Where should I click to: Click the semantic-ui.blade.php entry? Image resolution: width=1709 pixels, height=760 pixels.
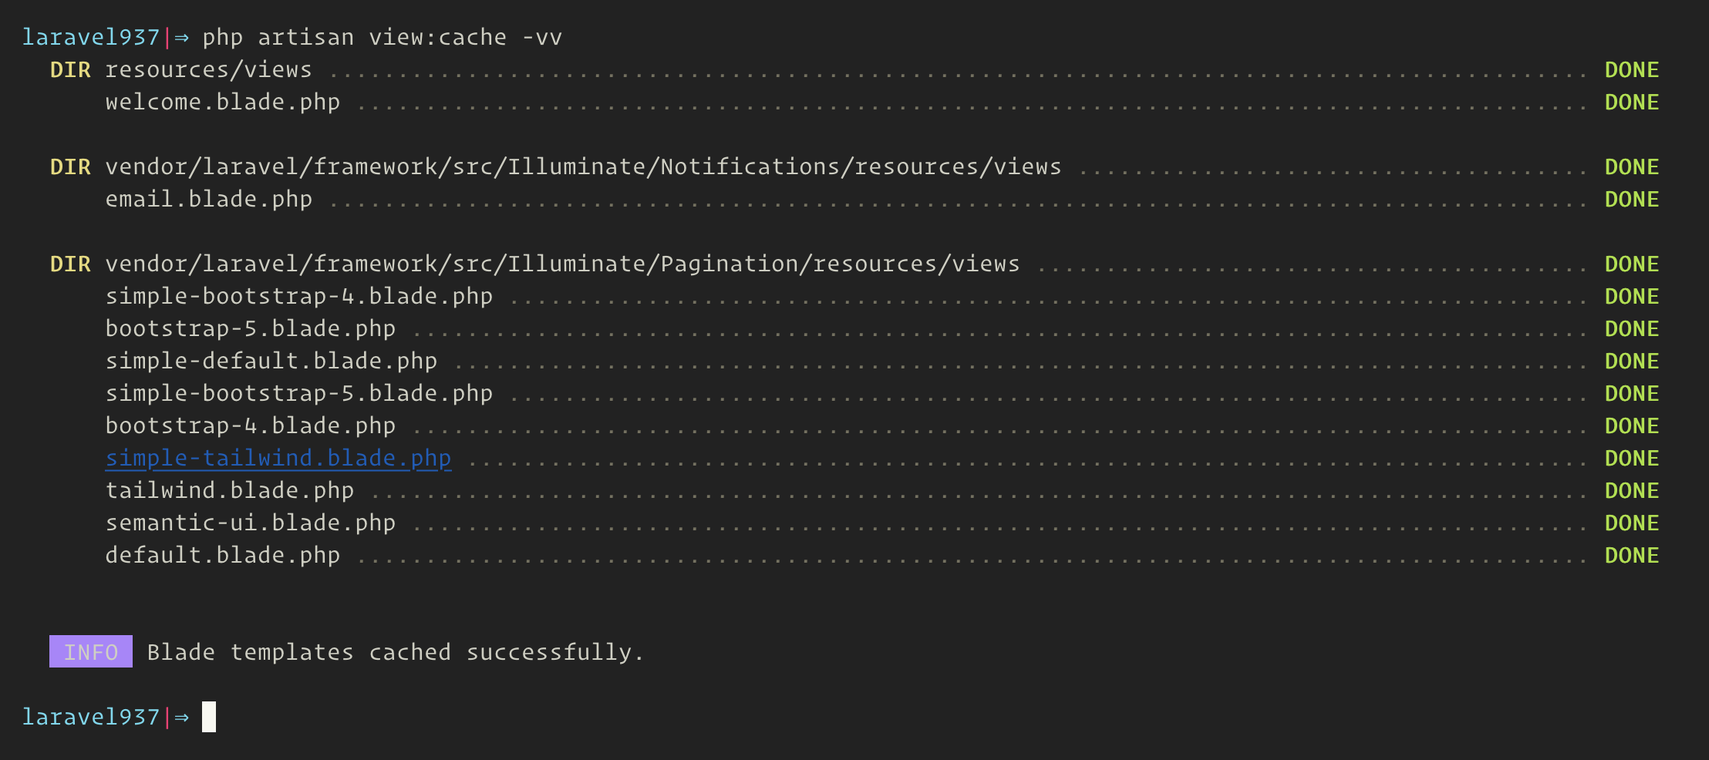[x=251, y=523]
